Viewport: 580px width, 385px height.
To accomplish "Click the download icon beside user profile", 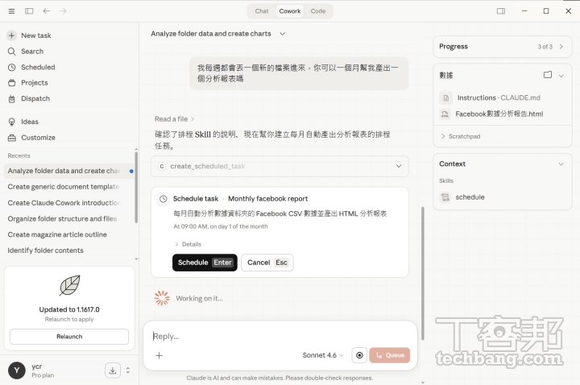I will 113,371.
